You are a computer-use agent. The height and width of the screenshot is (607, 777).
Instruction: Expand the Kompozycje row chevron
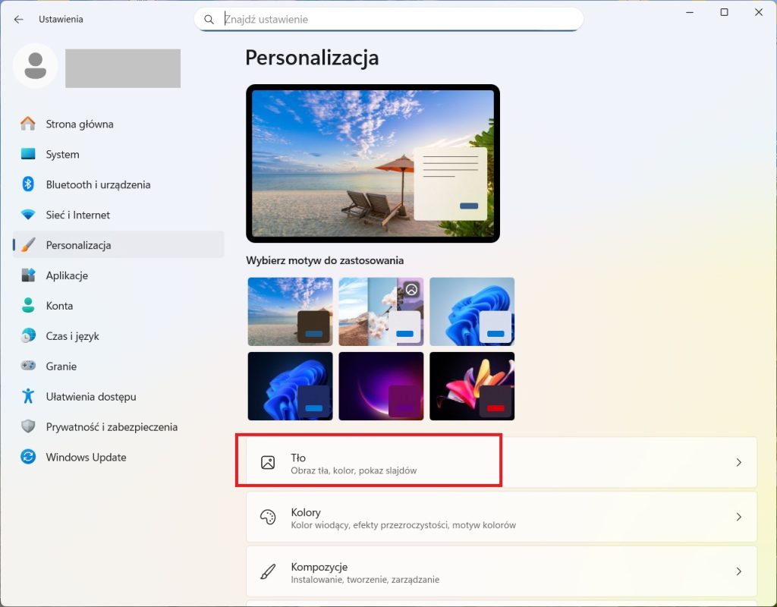pyautogui.click(x=738, y=571)
